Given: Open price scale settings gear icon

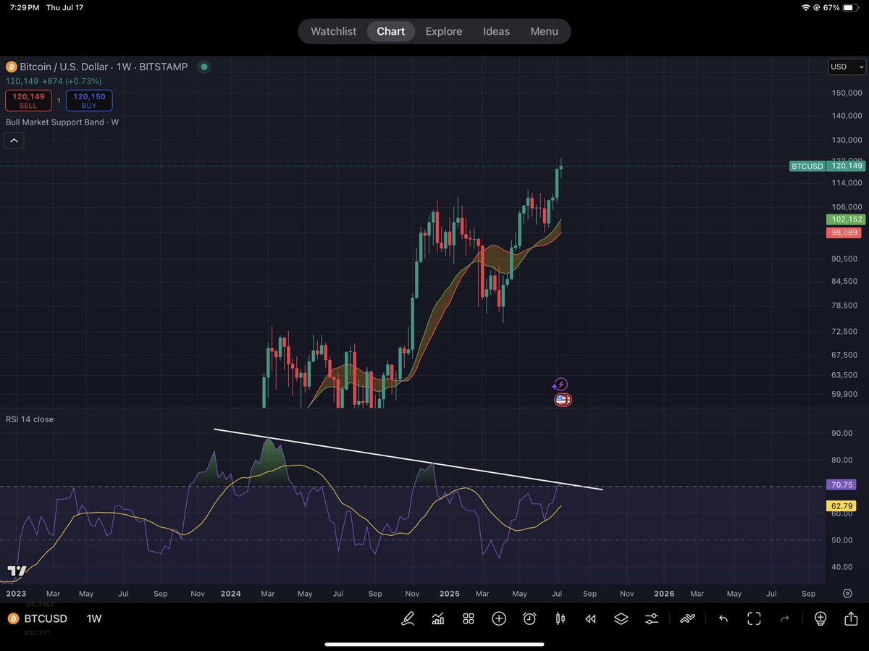Looking at the screenshot, I should tap(847, 594).
